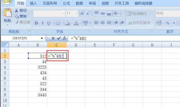Select column D header
The image size is (180, 107).
pyautogui.click(x=76, y=45)
